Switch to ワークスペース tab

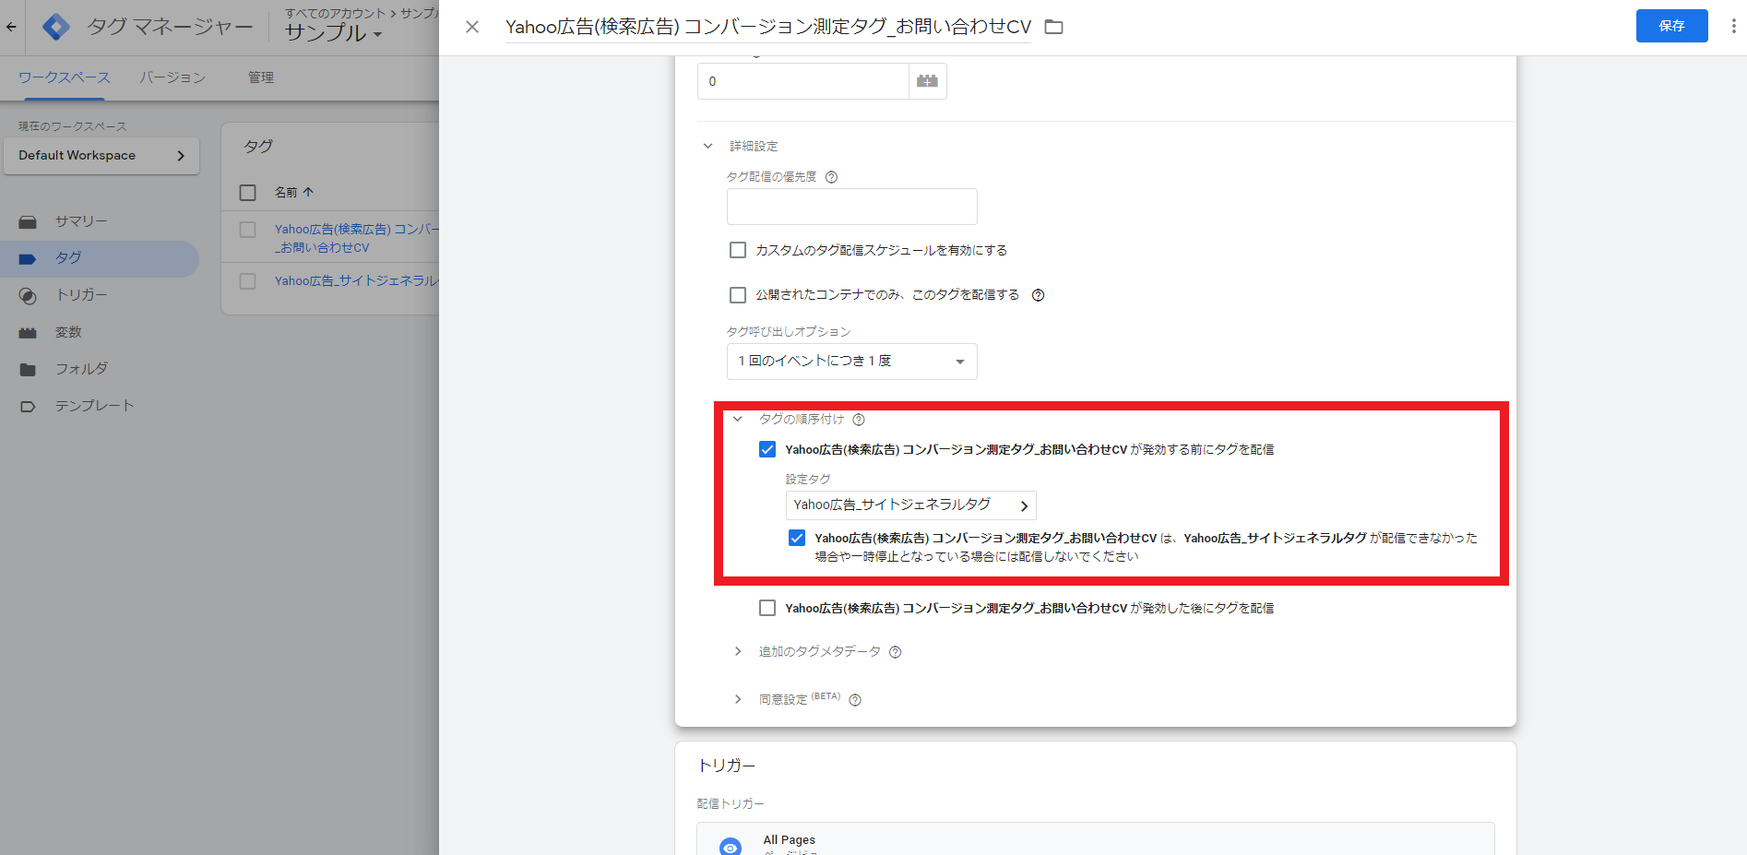[x=65, y=77]
